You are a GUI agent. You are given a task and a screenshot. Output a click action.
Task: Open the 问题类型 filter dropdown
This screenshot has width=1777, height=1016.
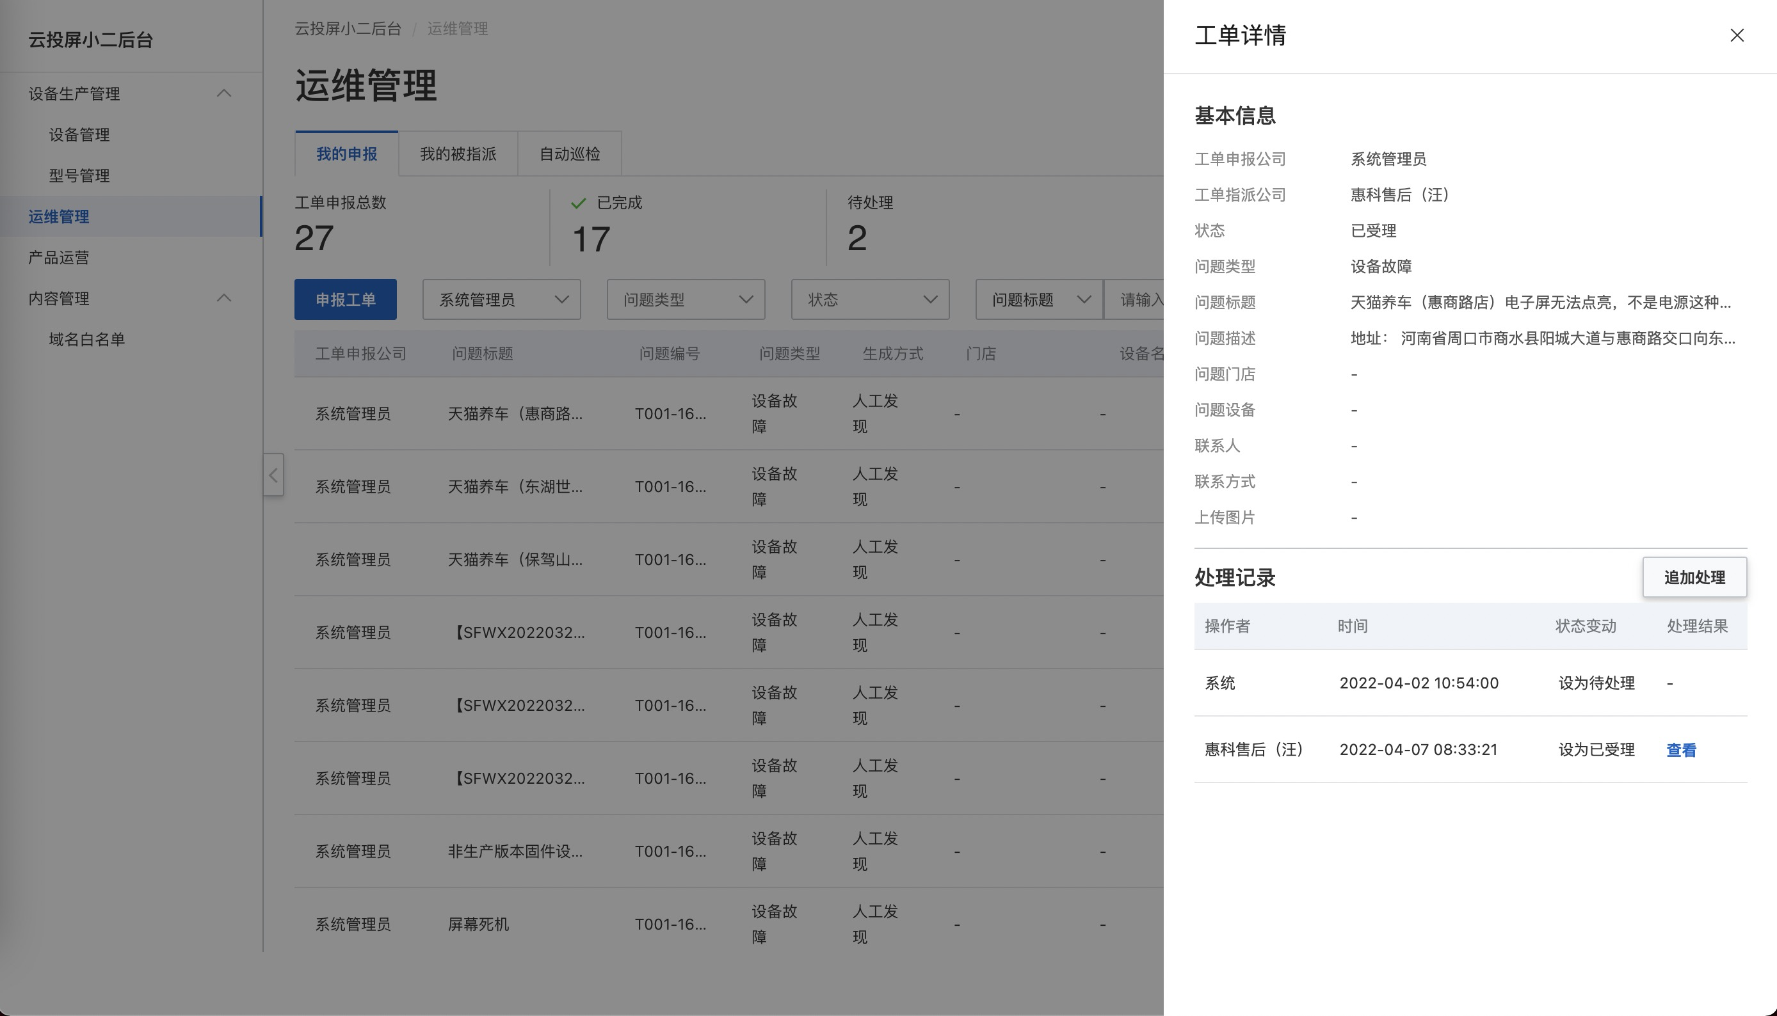[x=686, y=300]
